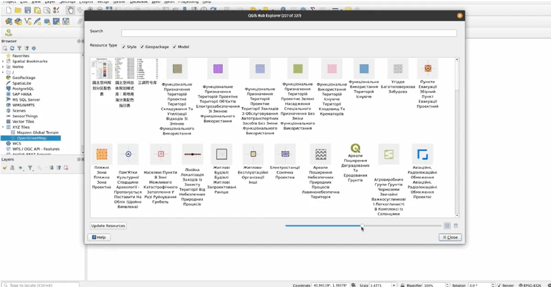
Task: Select Авіаційні, Радіолокаційні Обмеження resource thumbnail
Action: (422, 154)
